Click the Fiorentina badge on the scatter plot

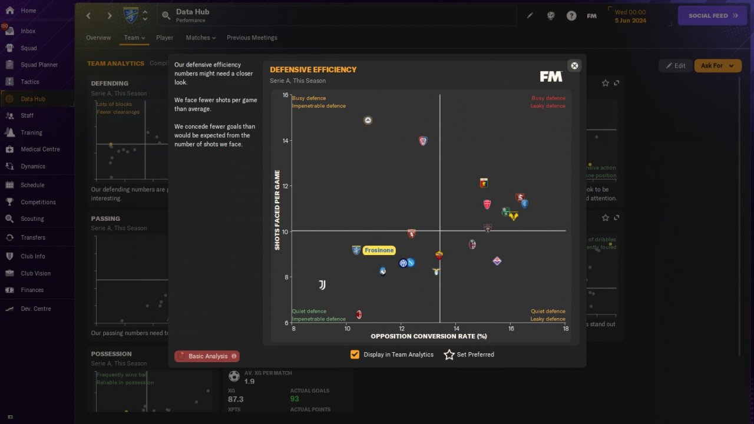pyautogui.click(x=497, y=261)
